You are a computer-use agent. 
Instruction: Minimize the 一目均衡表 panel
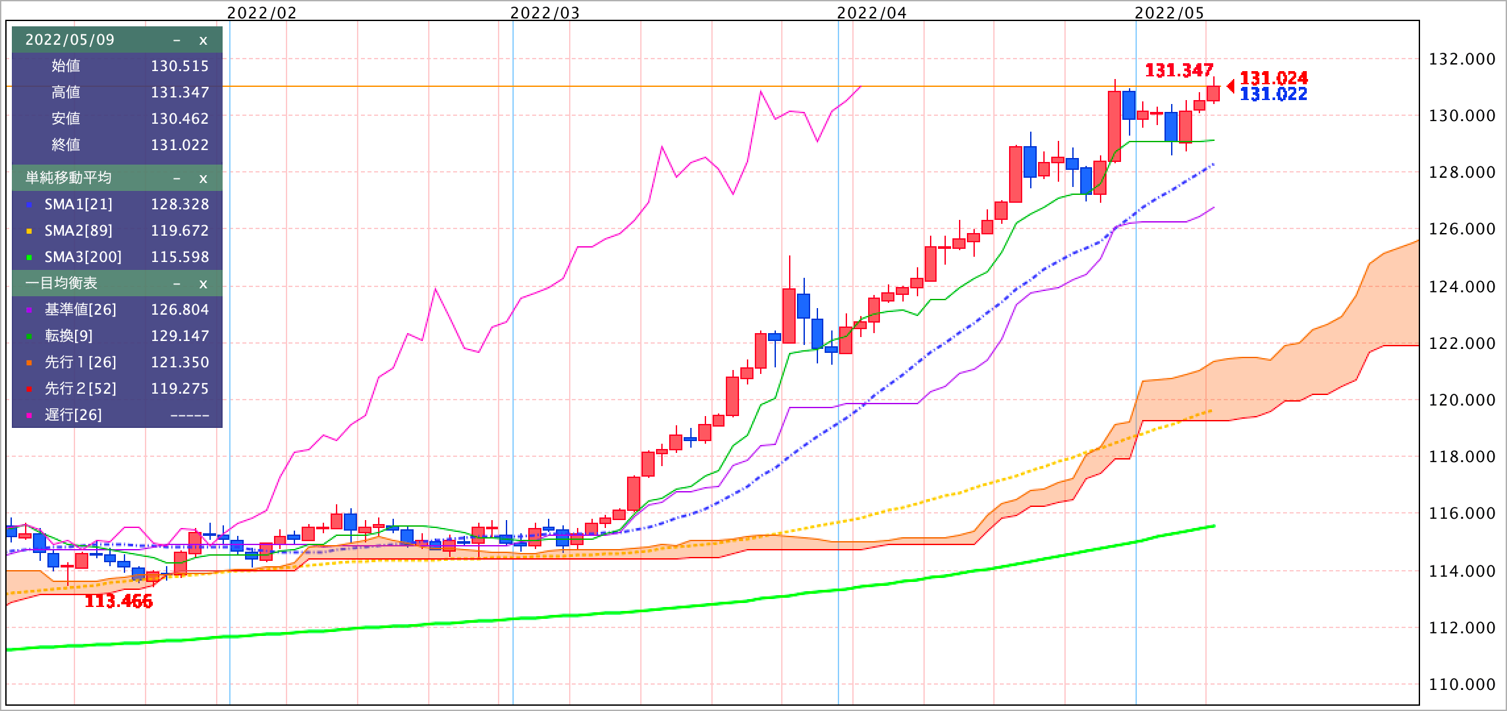click(177, 284)
